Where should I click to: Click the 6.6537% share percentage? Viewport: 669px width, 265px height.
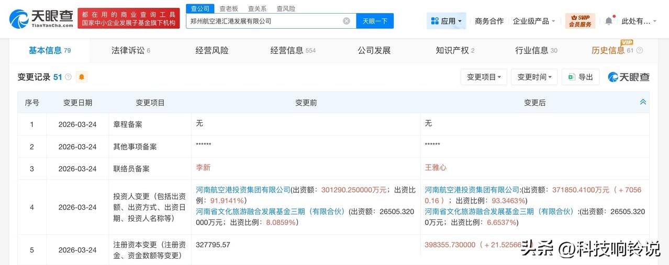pos(501,222)
